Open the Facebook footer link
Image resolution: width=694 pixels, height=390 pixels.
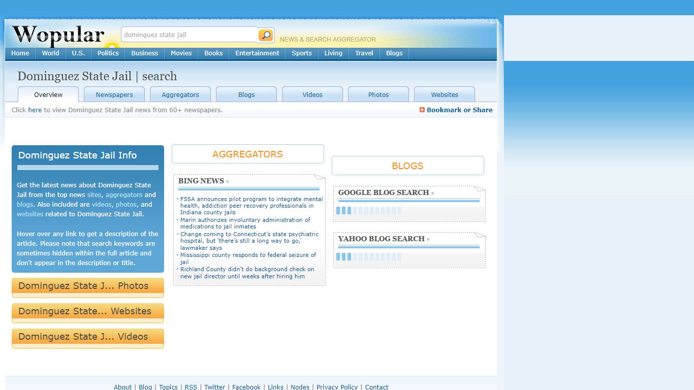click(246, 387)
